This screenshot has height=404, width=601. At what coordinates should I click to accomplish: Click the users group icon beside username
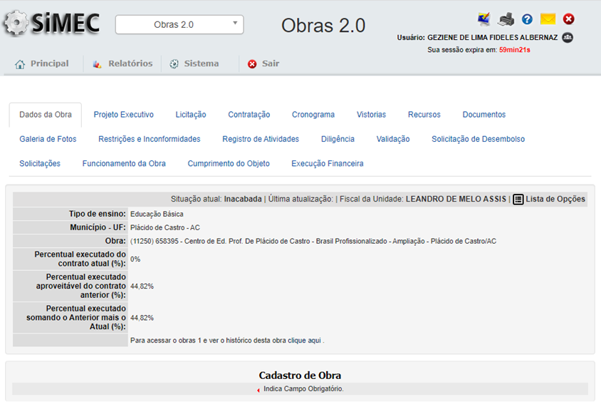(x=568, y=37)
